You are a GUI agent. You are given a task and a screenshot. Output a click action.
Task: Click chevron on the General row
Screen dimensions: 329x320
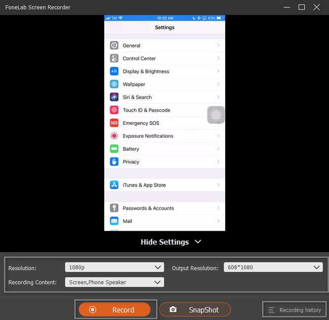tap(218, 45)
